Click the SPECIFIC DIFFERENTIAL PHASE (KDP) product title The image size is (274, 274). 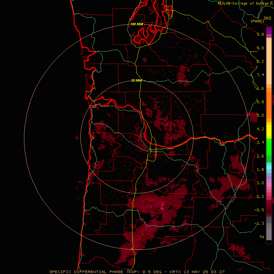point(95,272)
